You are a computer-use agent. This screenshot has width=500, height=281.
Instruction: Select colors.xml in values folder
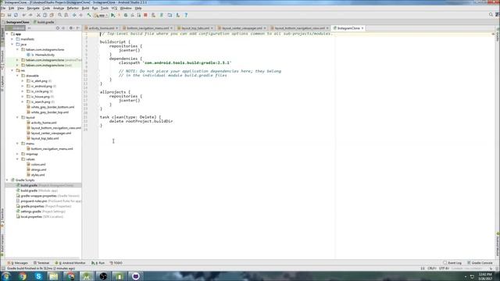[x=38, y=165]
